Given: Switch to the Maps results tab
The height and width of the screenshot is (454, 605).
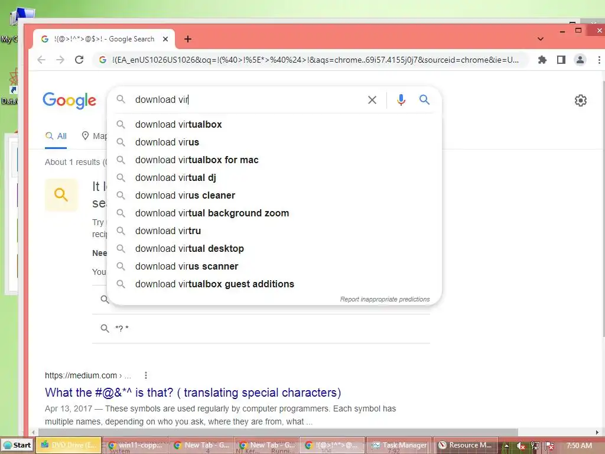Looking at the screenshot, I should click(95, 137).
